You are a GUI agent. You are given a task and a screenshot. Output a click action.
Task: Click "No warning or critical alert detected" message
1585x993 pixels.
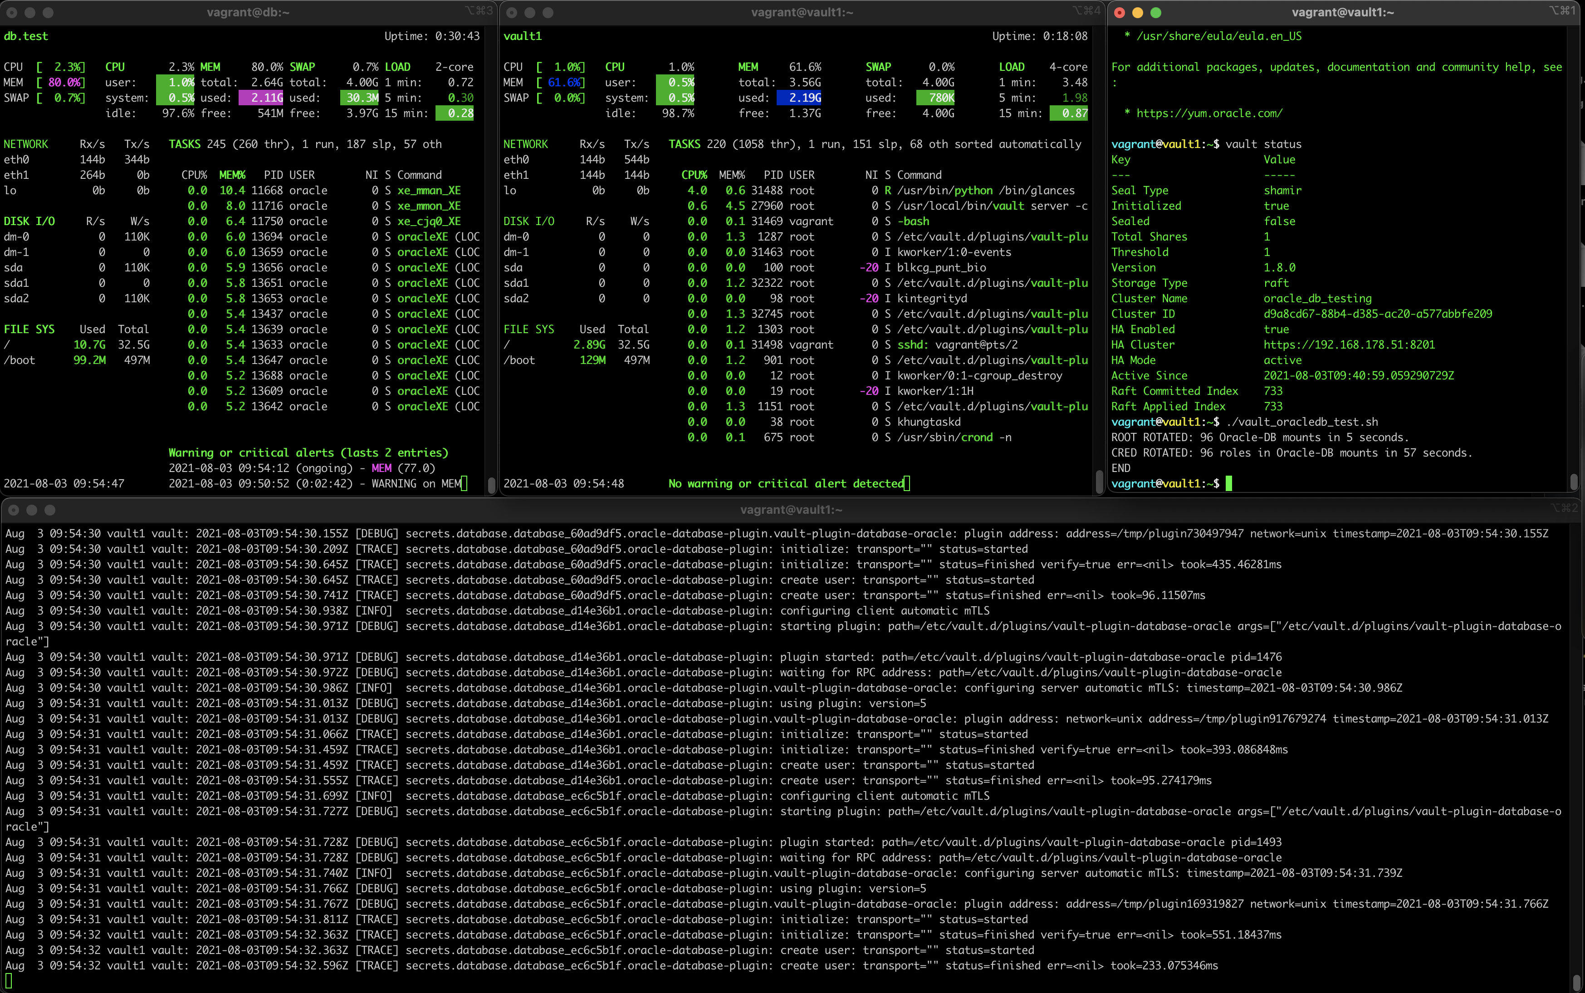pyautogui.click(x=786, y=483)
